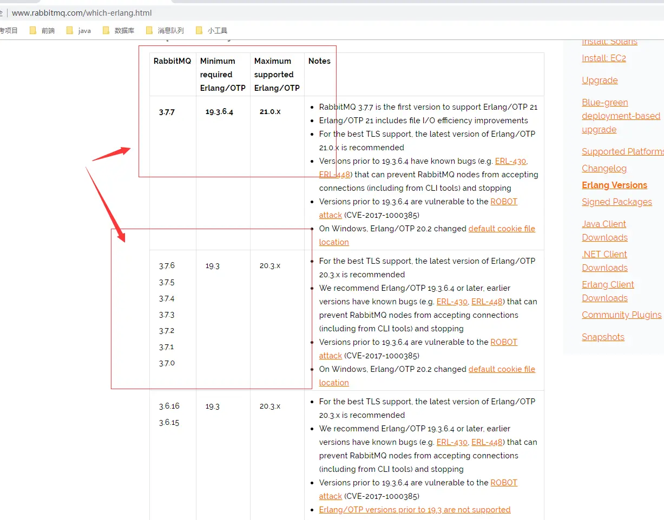
Task: Click the Minimum required Erlang/OTP header
Action: click(222, 75)
